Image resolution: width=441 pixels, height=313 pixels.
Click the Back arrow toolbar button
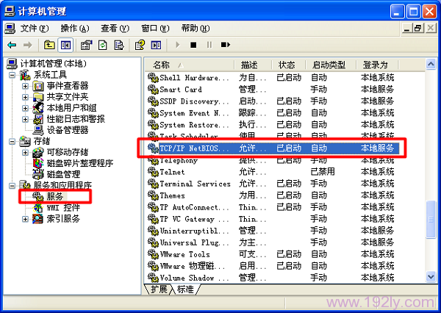click(x=12, y=45)
